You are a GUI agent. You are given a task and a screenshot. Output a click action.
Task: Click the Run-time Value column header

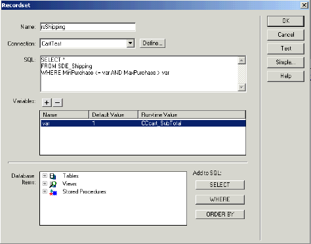coord(192,115)
